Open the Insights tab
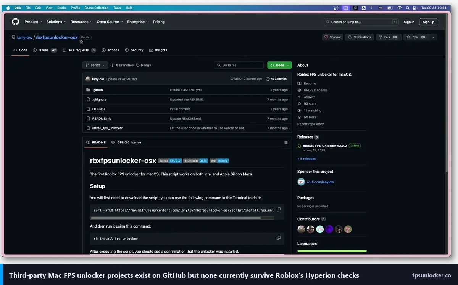The height and width of the screenshot is (285, 458). pos(158,50)
